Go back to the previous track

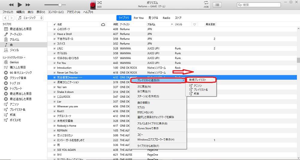(11, 5)
